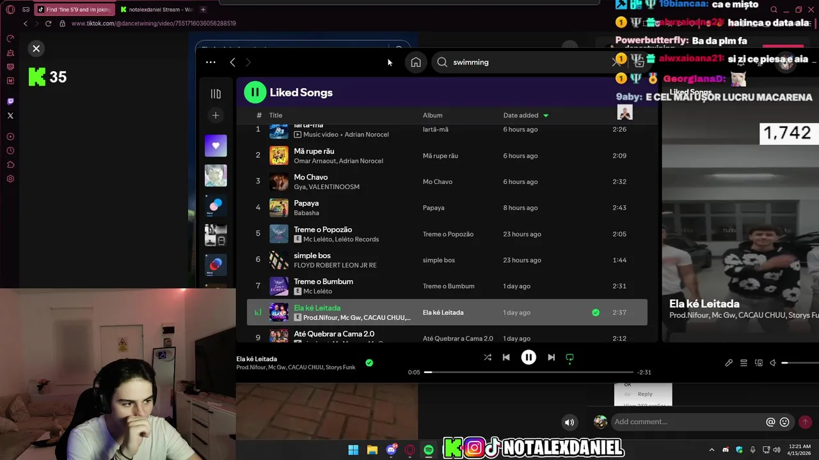Open File Explorer from taskbar
The width and height of the screenshot is (819, 460).
tap(372, 450)
